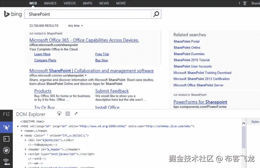Open the Debugger bug icon in sidebar
Image resolution: width=260 pixels, height=168 pixels.
click(6, 150)
